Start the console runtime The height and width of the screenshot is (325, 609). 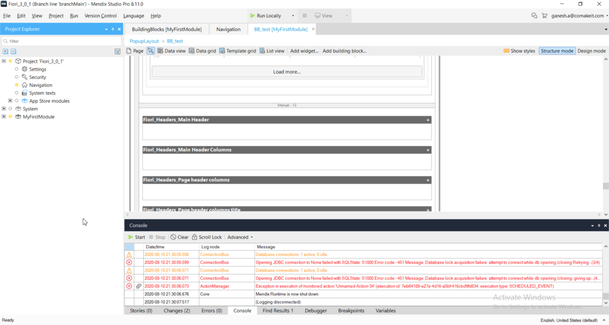(x=136, y=237)
